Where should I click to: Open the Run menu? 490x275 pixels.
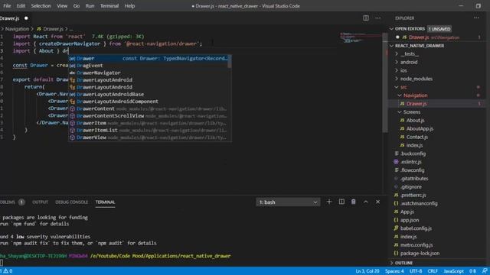(x=90, y=6)
